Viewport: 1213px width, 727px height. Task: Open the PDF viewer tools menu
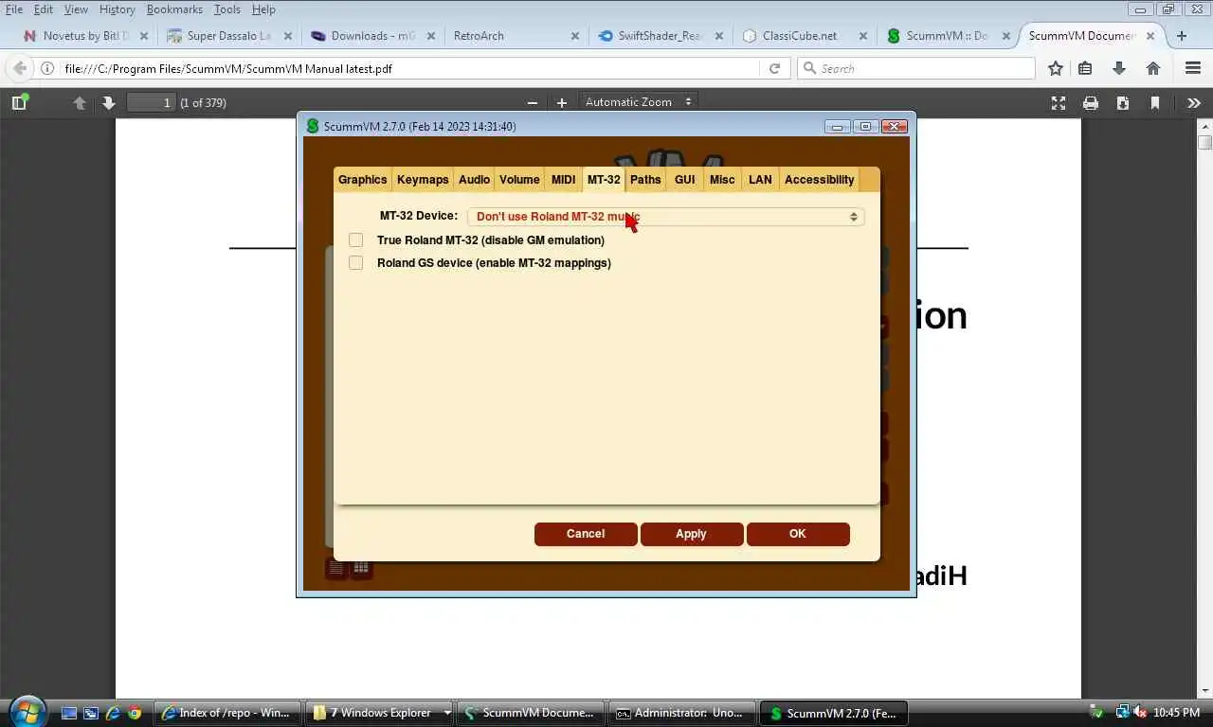[x=1194, y=102]
